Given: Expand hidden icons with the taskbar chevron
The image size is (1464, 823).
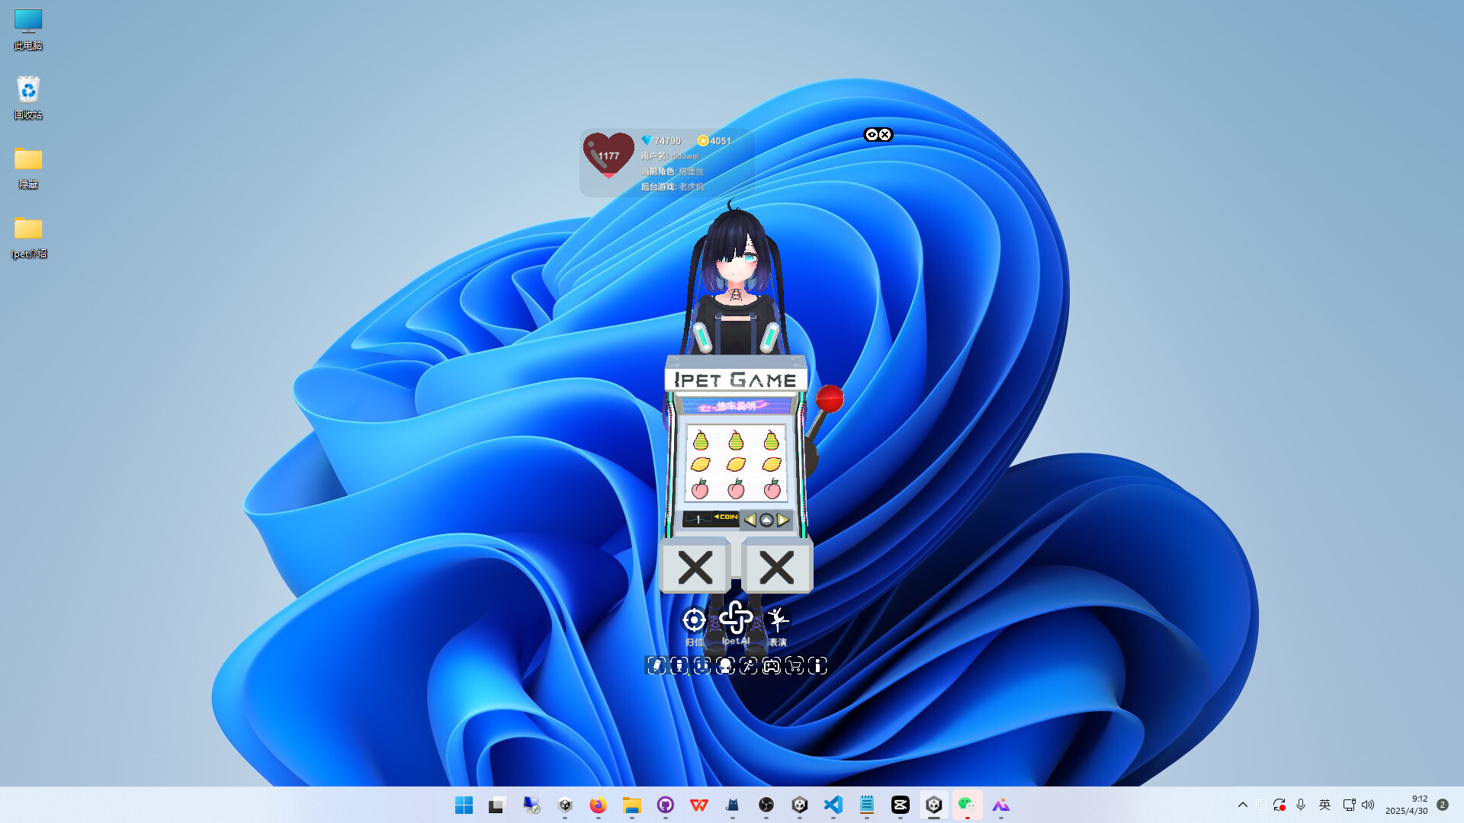Looking at the screenshot, I should click(1243, 805).
